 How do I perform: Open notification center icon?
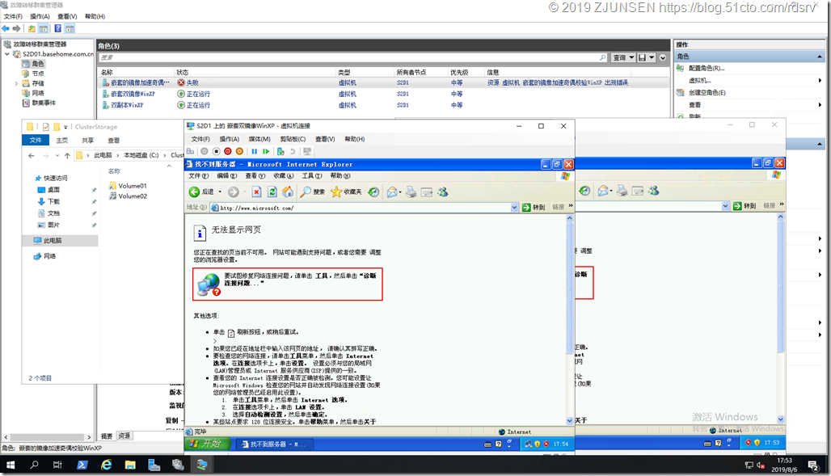click(813, 465)
